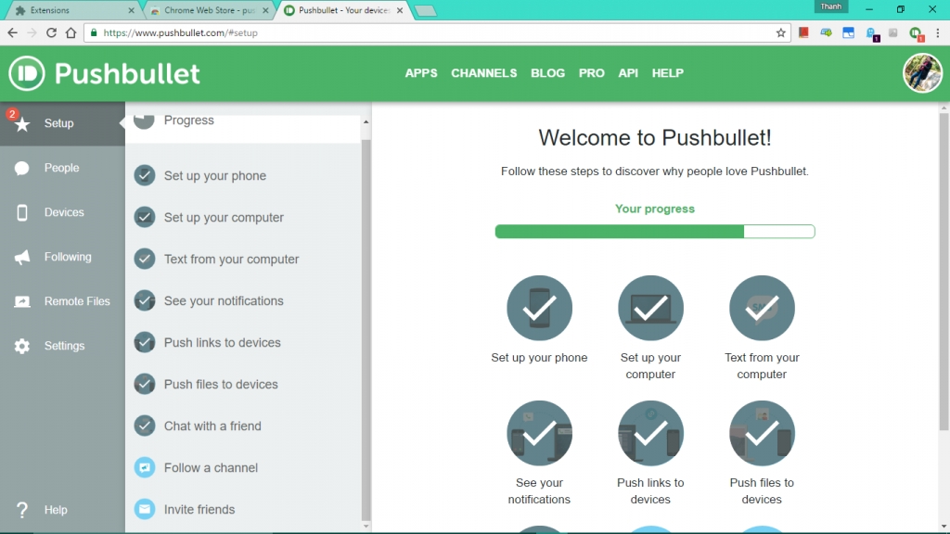Viewport: 950px width, 534px height.
Task: Click the See your notifications circle icon
Action: (539, 434)
